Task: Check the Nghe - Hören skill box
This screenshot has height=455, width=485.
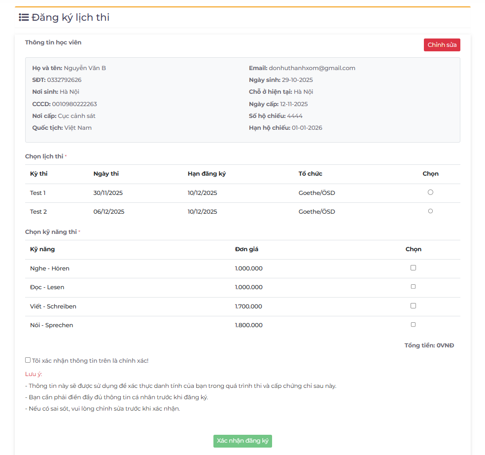Action: [x=413, y=268]
